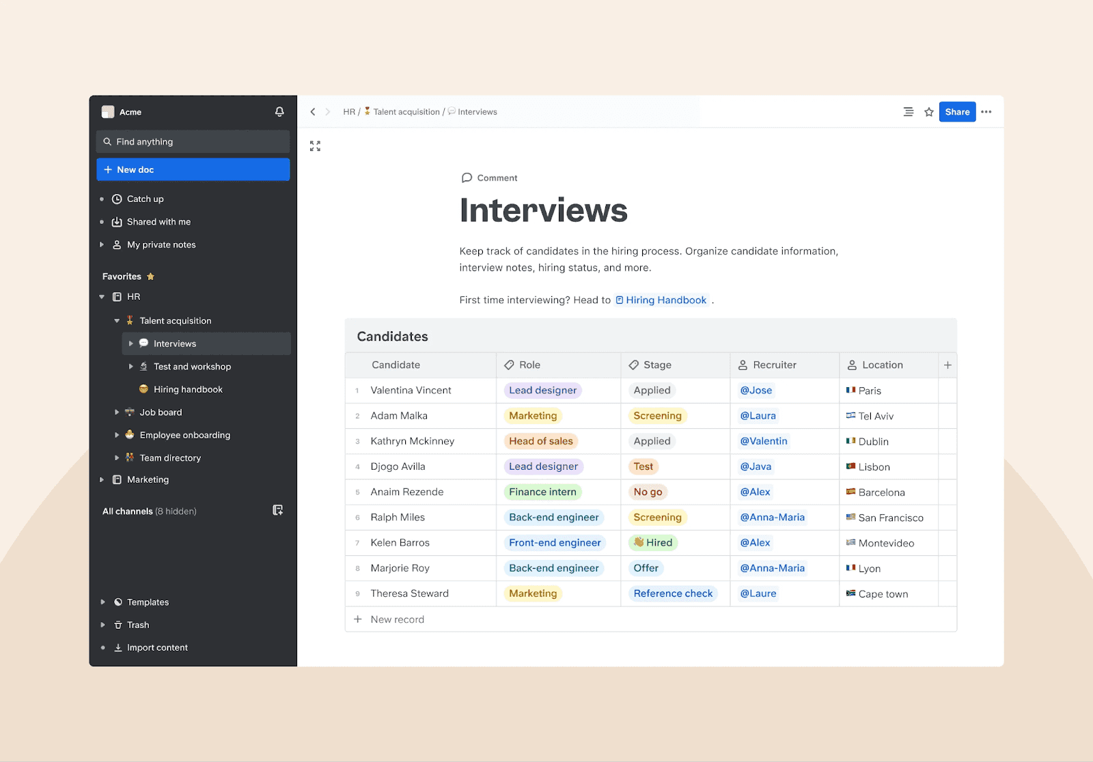Click the back navigation arrow in the header
The height and width of the screenshot is (762, 1093).
click(313, 111)
